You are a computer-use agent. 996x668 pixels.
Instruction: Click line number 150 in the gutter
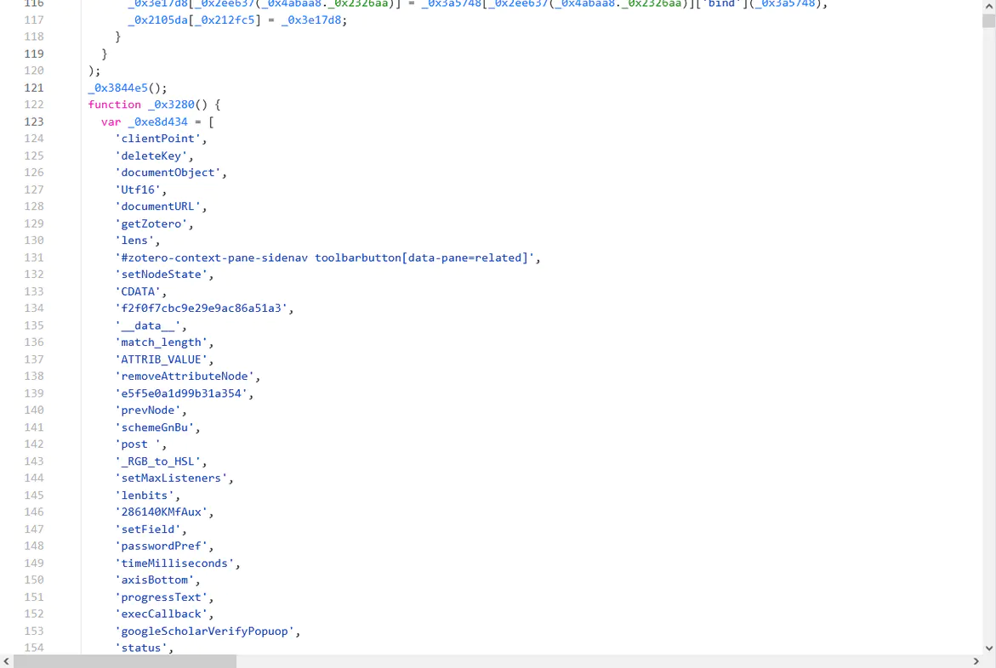[x=34, y=580]
